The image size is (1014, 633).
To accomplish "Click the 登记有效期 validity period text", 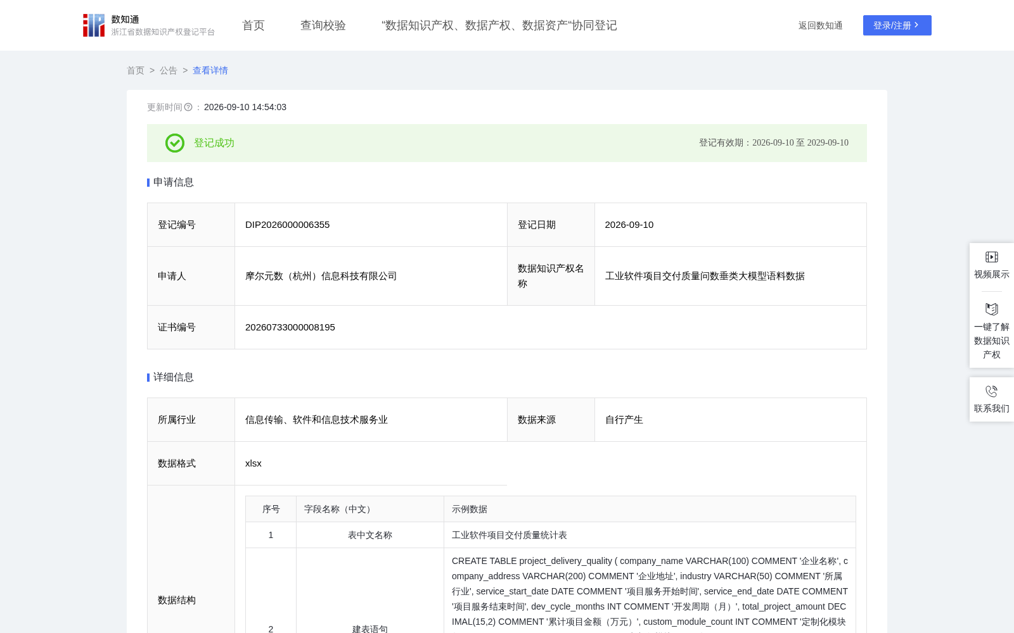I will (774, 143).
